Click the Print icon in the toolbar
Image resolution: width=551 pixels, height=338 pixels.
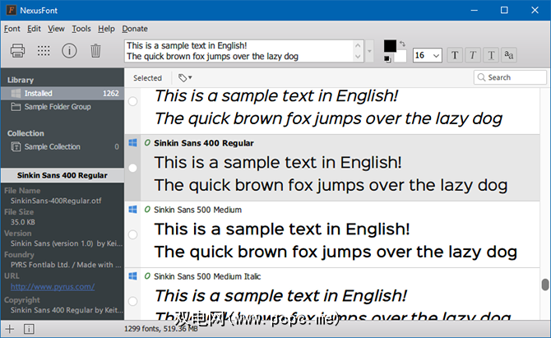pyautogui.click(x=18, y=50)
